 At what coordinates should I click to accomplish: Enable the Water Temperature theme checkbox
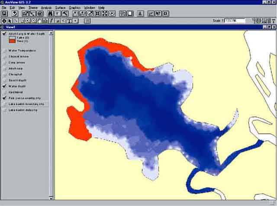point(4,51)
